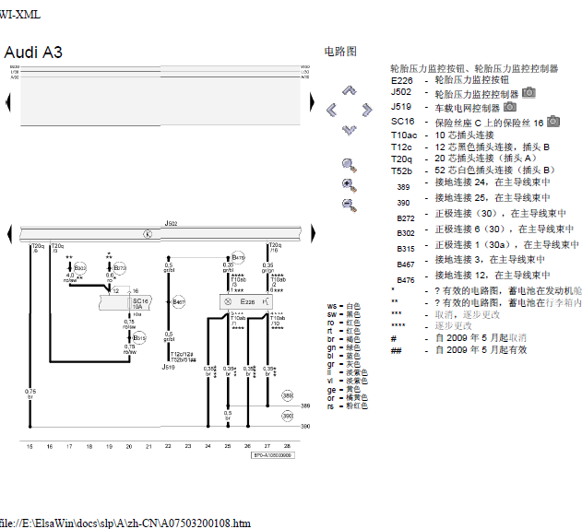The width and height of the screenshot is (582, 529).
Task: Click the left navigation arrow icon
Action: [331, 110]
